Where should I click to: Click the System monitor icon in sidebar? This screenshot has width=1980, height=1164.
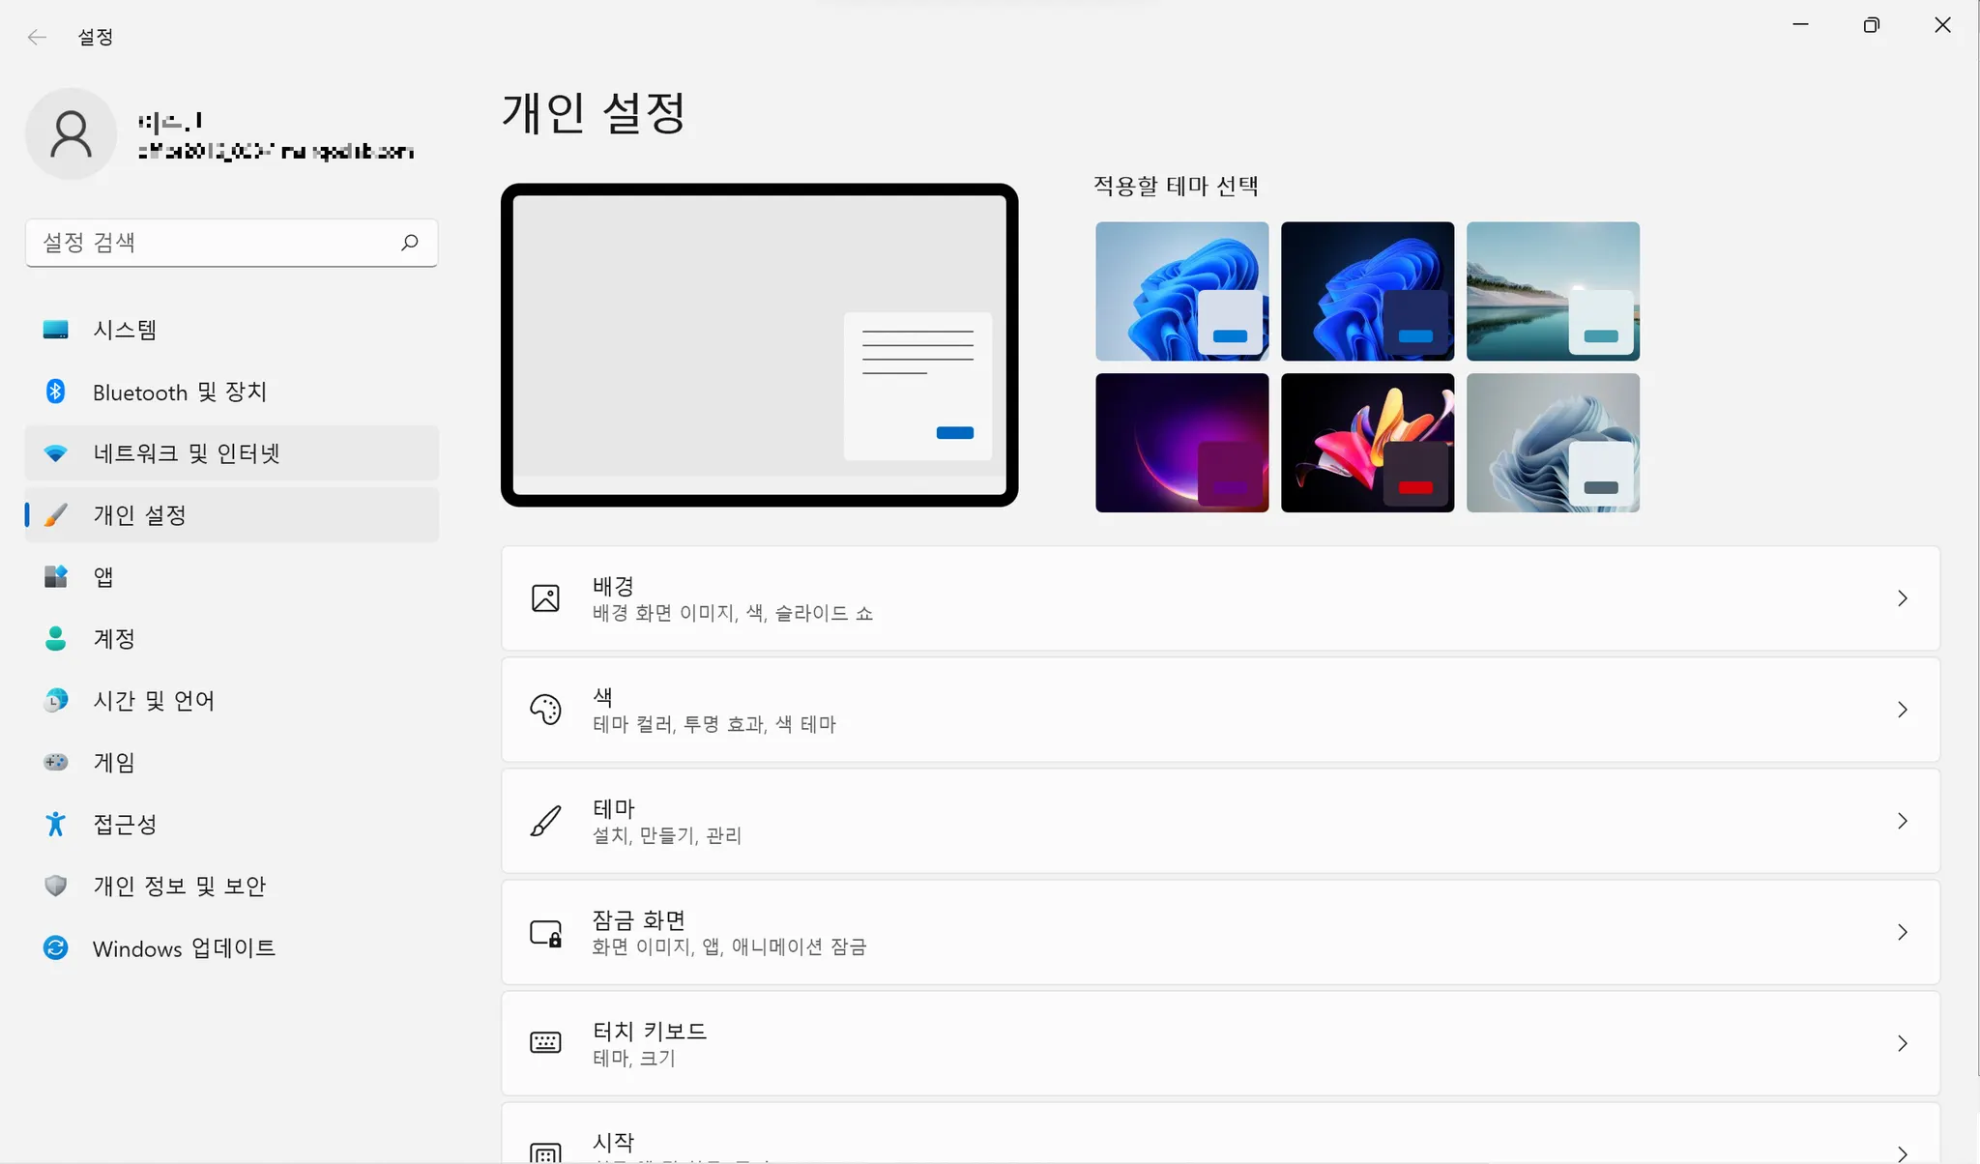[x=55, y=330]
